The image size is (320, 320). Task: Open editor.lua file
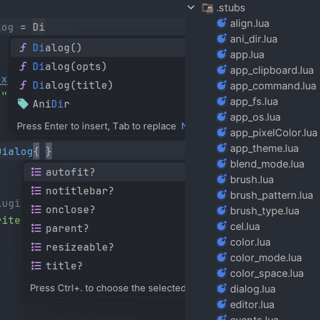click(252, 304)
